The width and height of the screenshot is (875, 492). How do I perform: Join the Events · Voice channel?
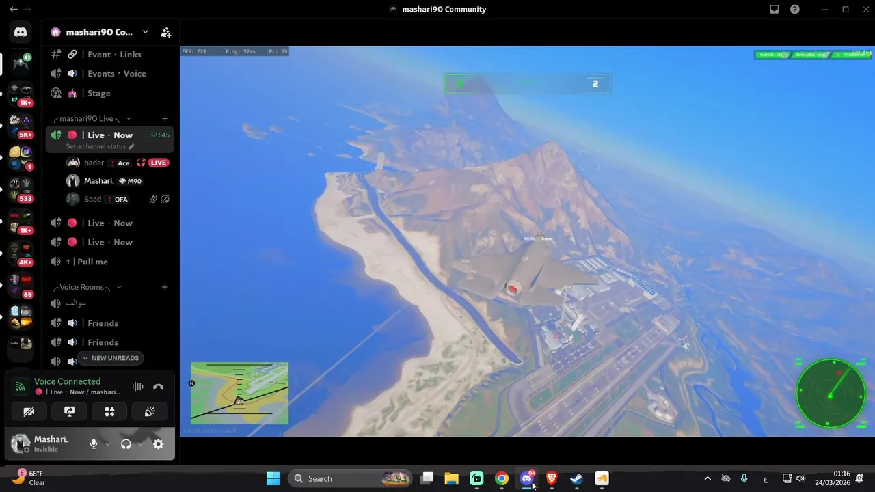pos(110,73)
